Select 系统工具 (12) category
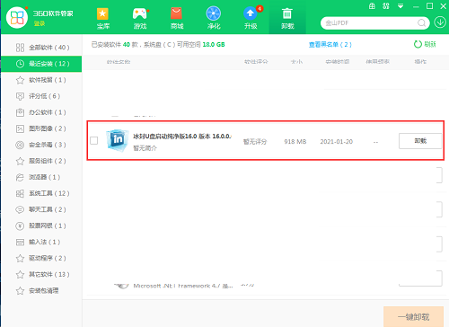 pyautogui.click(x=41, y=193)
